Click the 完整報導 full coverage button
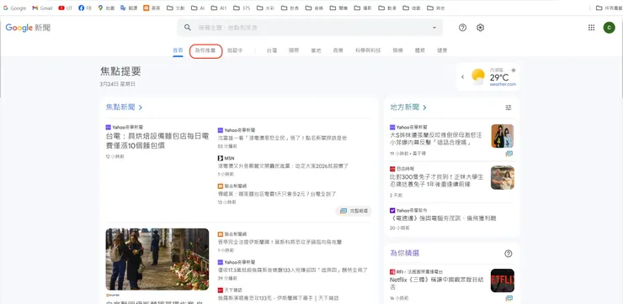The image size is (623, 304). pos(354,212)
